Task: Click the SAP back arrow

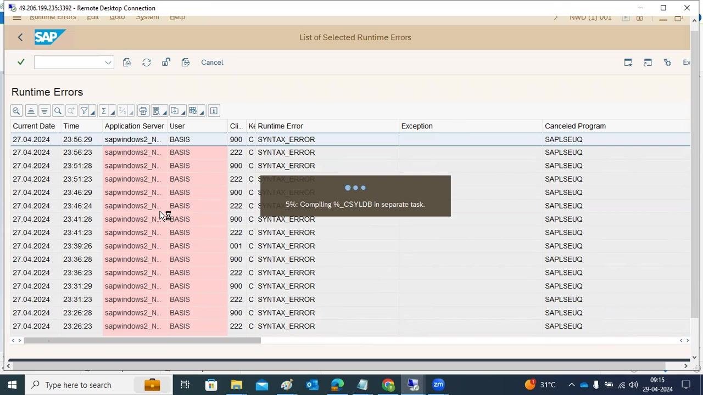Action: (20, 37)
